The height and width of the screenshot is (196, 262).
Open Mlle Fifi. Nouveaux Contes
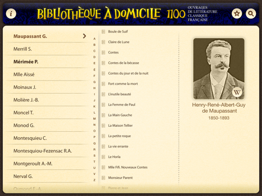[x=128, y=167]
